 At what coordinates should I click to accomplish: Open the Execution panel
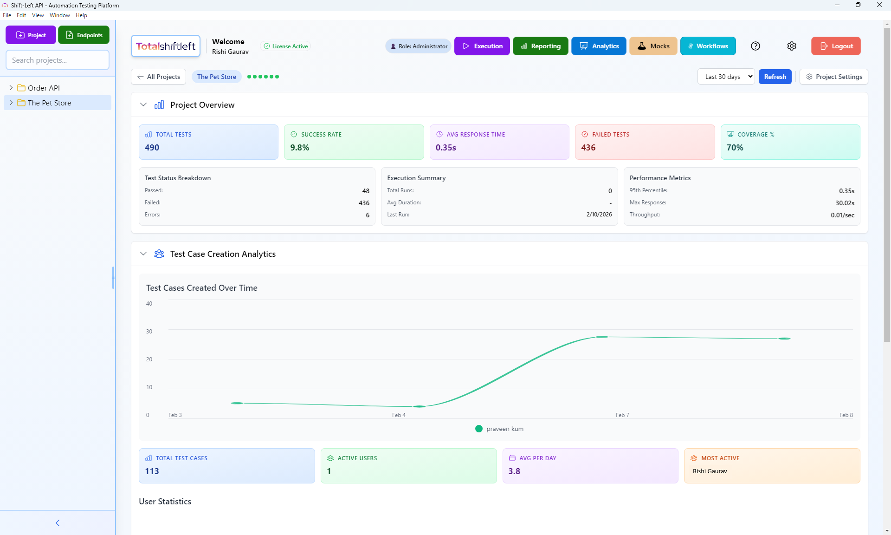(482, 46)
